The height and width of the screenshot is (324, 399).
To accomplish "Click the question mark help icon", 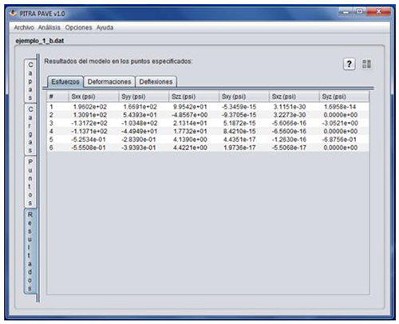I will click(350, 64).
